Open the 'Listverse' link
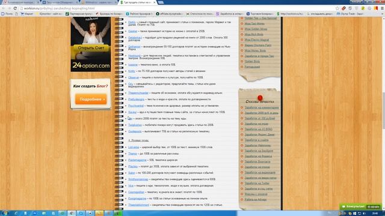Image resolution: width=385 pixels, height=216 pixels. click(134, 148)
